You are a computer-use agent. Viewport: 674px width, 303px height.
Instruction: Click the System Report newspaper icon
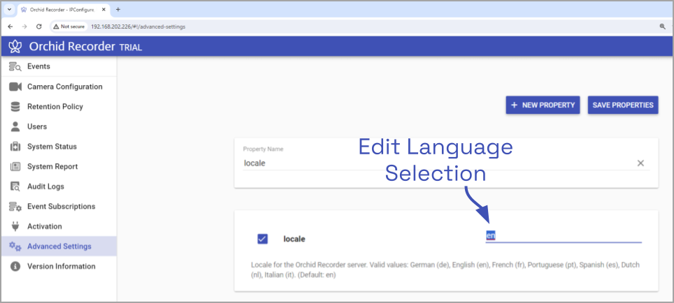click(15, 167)
